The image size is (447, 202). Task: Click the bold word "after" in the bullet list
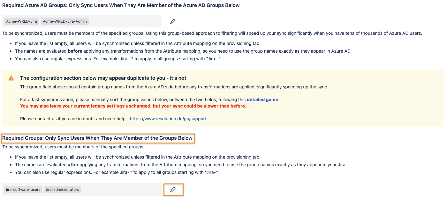coord(73,165)
